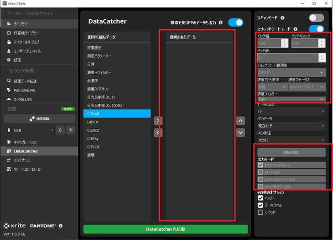
Task: Open the データの並び 行 dropdown
Action: click(291, 111)
